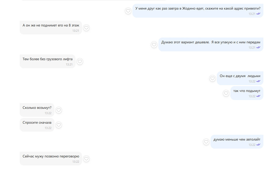Click the 'Тем более без грузового лифта' bubble
This screenshot has height=169, width=279.
(x=47, y=61)
